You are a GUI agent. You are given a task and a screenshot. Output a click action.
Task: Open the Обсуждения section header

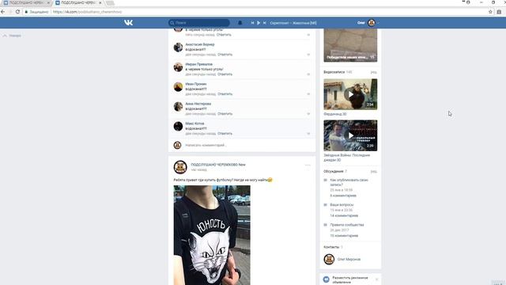334,171
